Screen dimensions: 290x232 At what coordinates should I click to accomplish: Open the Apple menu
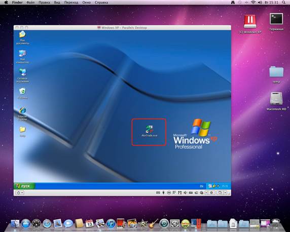(x=6, y=3)
